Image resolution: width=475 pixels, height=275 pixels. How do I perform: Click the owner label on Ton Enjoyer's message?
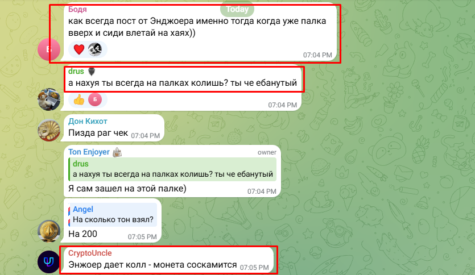[267, 152]
